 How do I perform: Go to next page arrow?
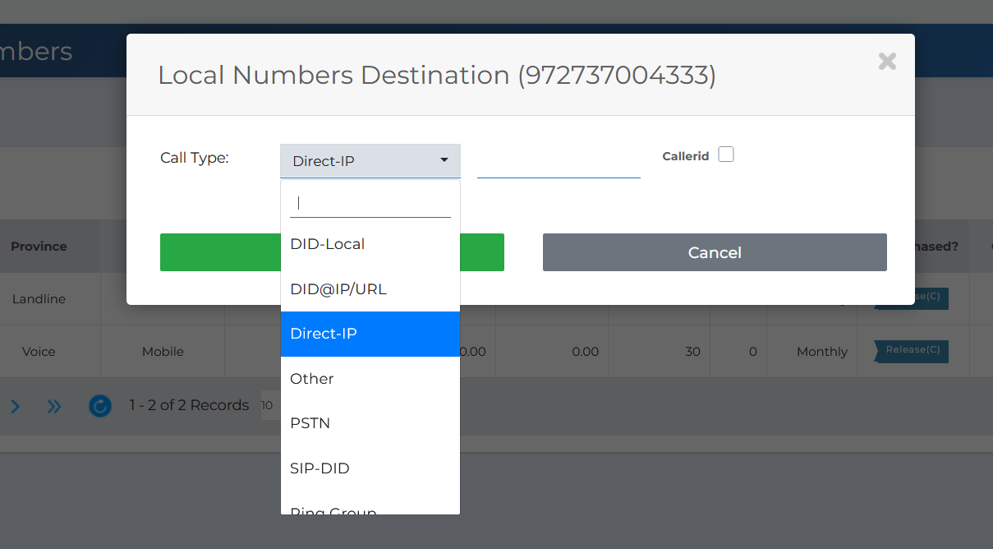point(15,405)
